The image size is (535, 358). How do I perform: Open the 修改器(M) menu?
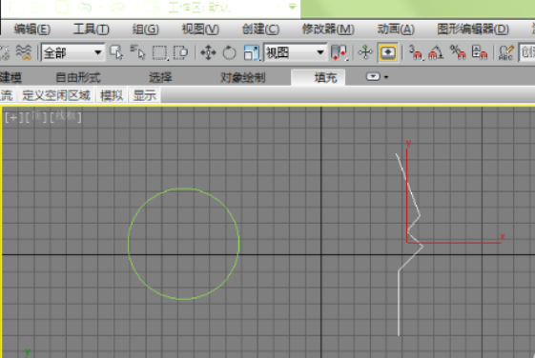point(328,30)
